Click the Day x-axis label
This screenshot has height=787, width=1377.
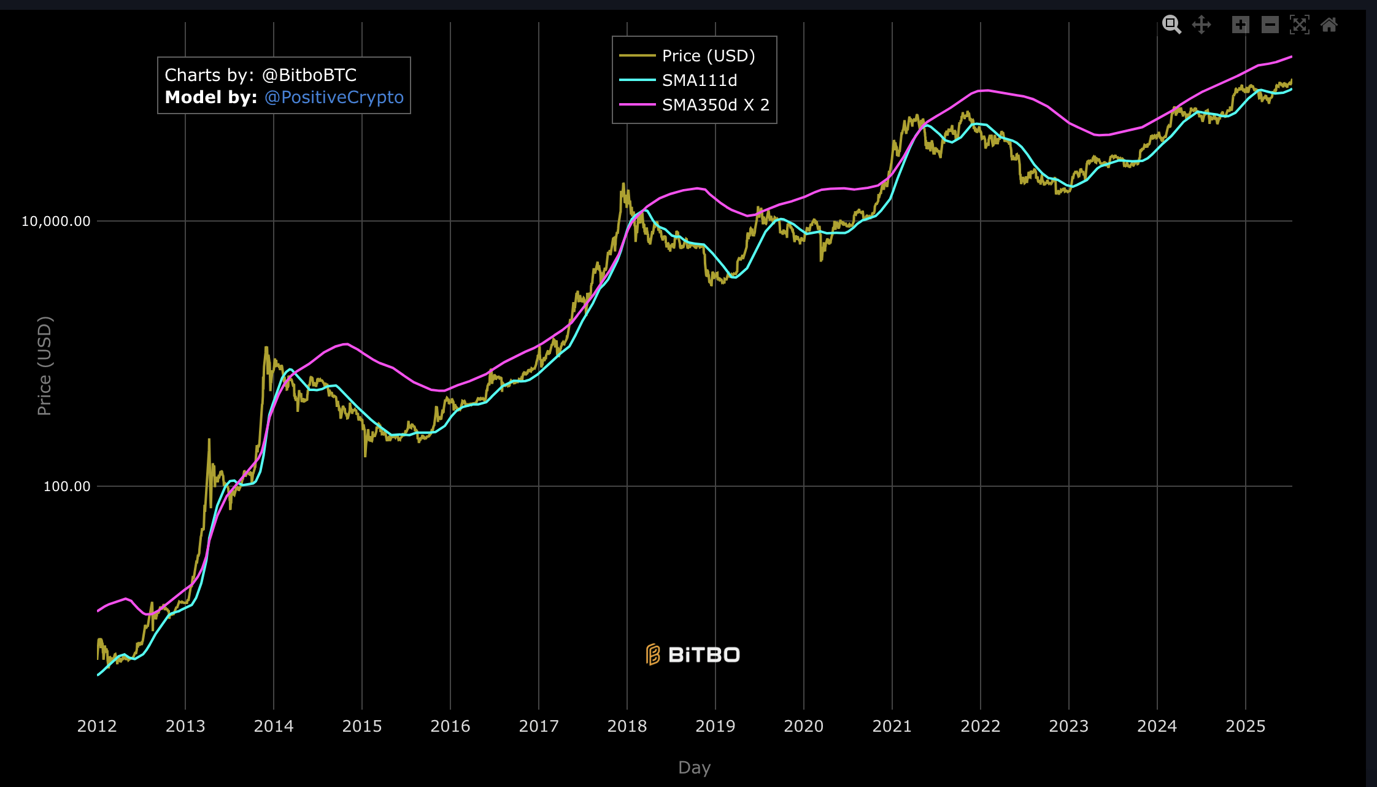(694, 767)
